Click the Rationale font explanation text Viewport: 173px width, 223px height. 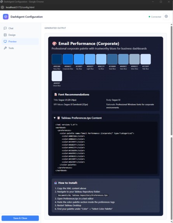coord(130,106)
